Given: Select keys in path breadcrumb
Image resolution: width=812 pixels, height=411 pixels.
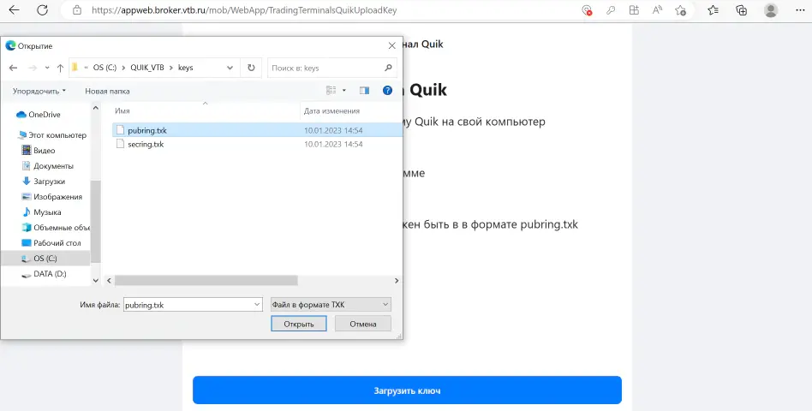Looking at the screenshot, I should pos(185,68).
